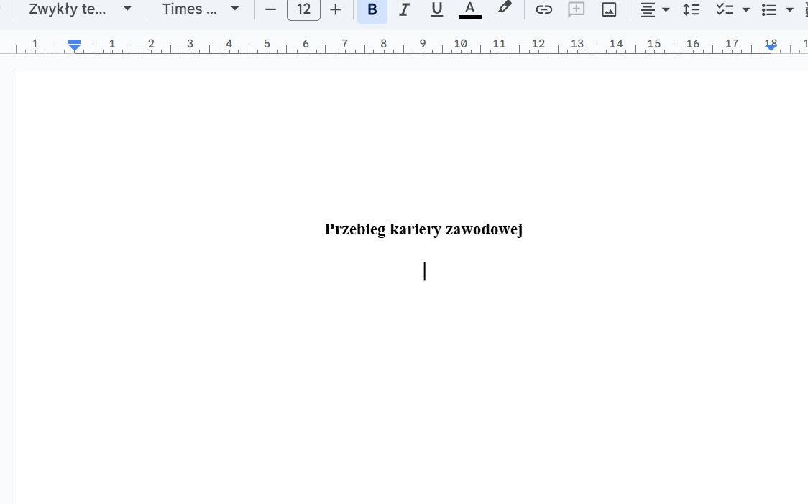Click the insert image icon

coord(609,10)
